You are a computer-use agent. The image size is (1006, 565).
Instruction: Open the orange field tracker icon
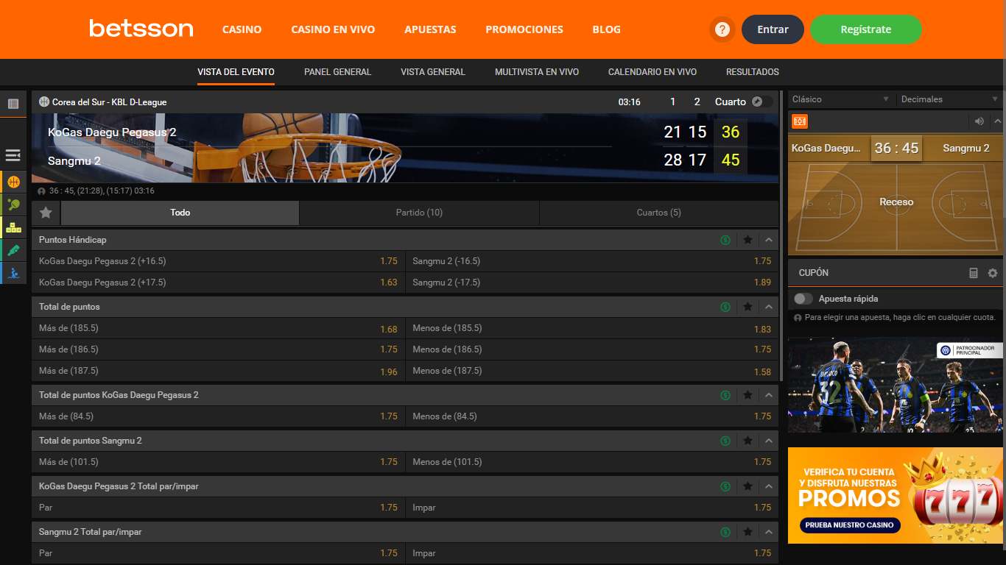tap(799, 121)
